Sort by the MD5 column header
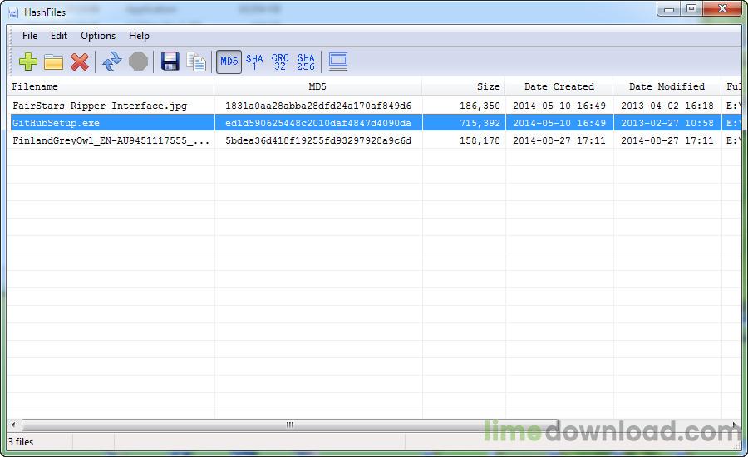Viewport: 748px width, 457px height. [318, 86]
